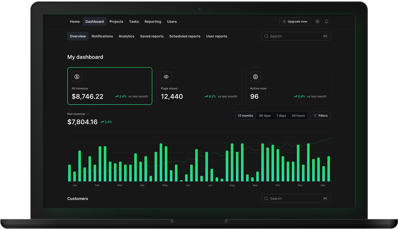Select the 30 days range

(265, 115)
